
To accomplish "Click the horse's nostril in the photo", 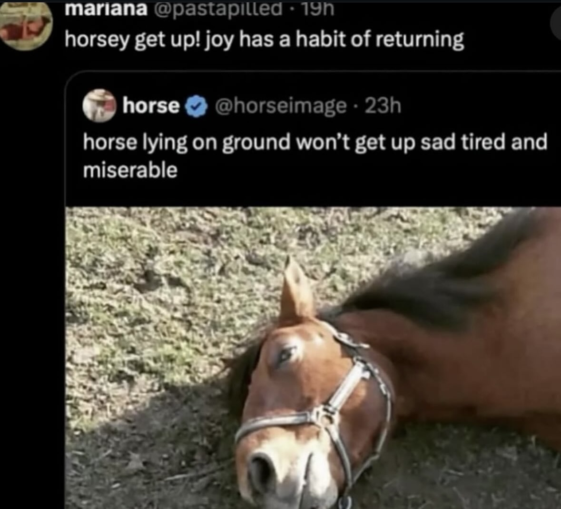I will tap(261, 469).
